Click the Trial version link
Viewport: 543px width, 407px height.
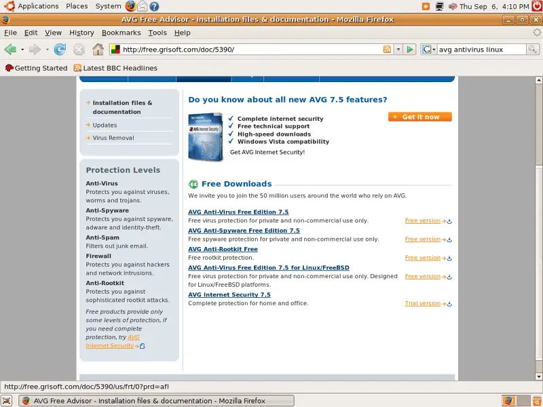click(422, 303)
